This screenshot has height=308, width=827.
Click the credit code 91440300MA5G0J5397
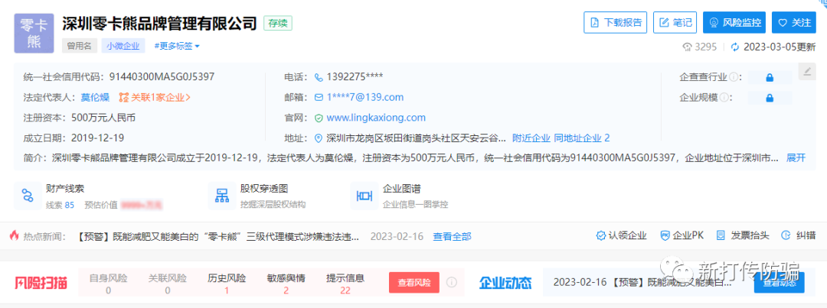(162, 77)
